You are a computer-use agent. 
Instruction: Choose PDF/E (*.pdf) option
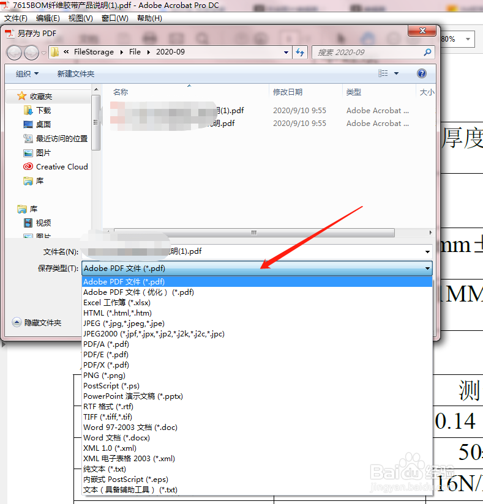click(x=256, y=355)
